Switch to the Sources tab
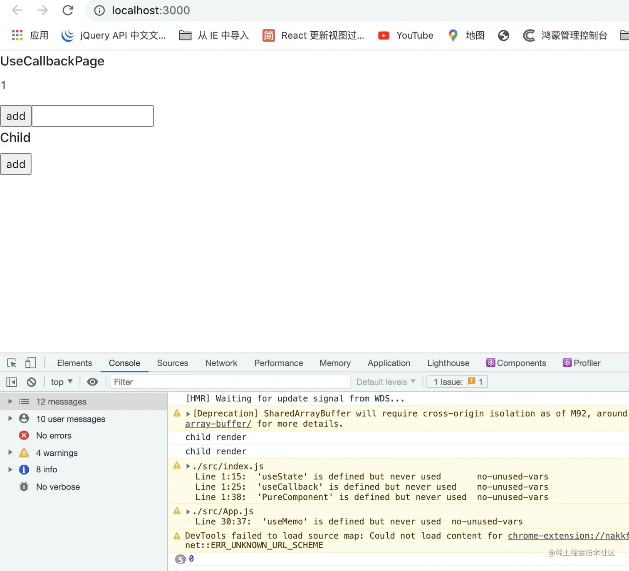This screenshot has height=571, width=629. pos(173,363)
